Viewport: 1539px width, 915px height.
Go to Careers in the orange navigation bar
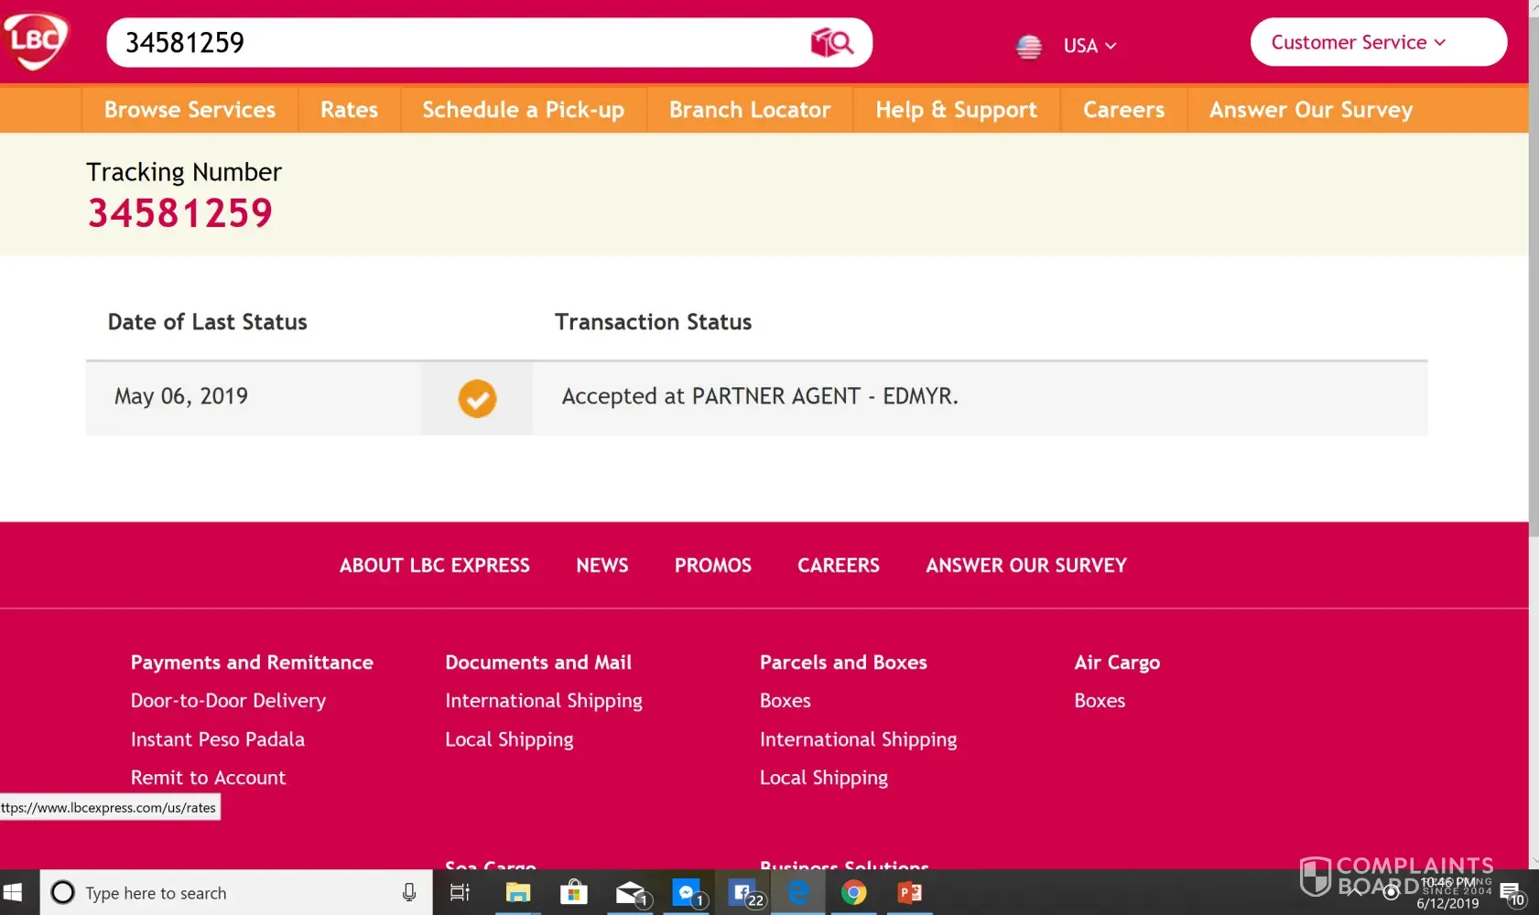tap(1123, 110)
